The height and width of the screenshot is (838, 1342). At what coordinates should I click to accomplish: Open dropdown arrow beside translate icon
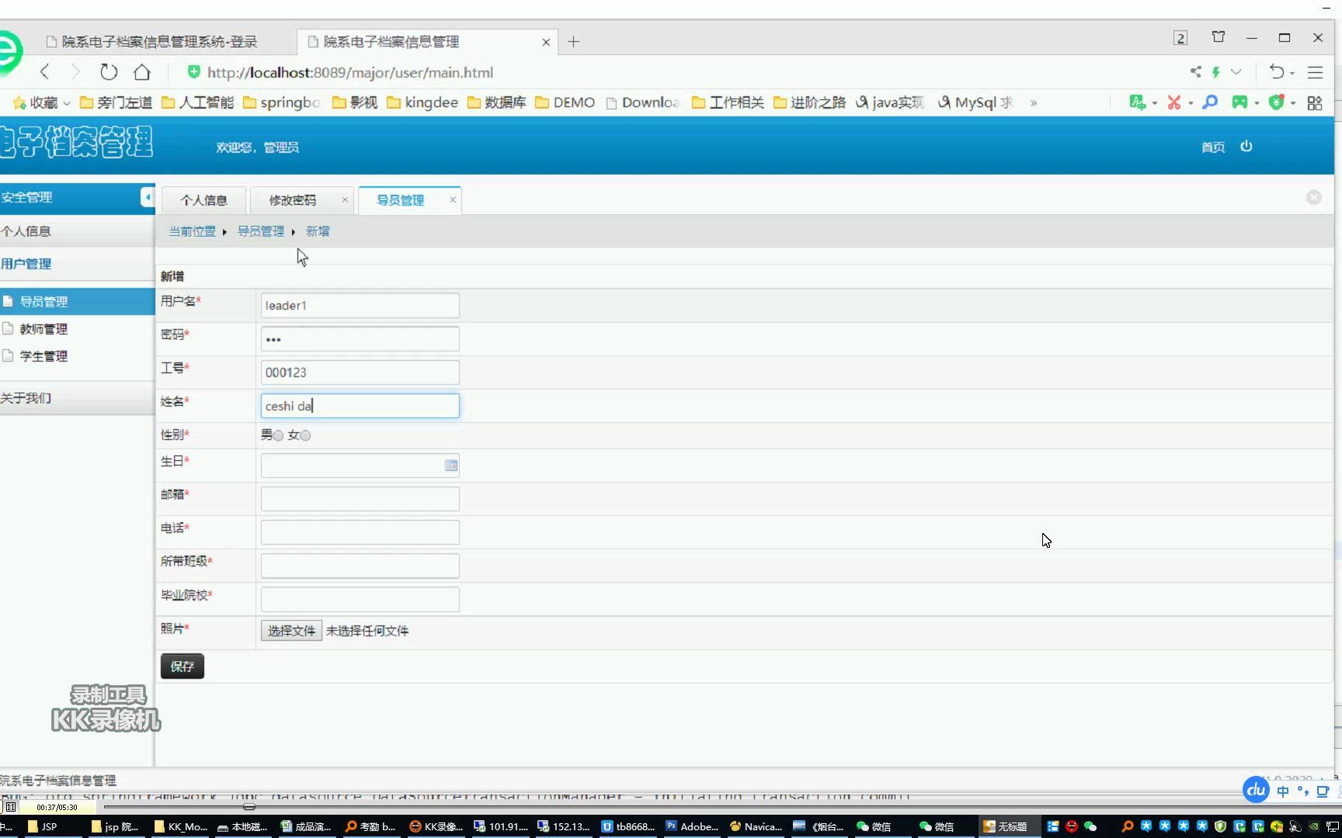1154,103
